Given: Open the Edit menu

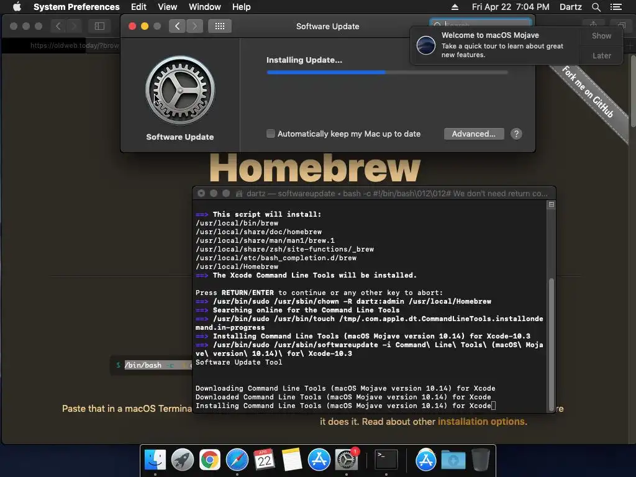Looking at the screenshot, I should (x=139, y=7).
